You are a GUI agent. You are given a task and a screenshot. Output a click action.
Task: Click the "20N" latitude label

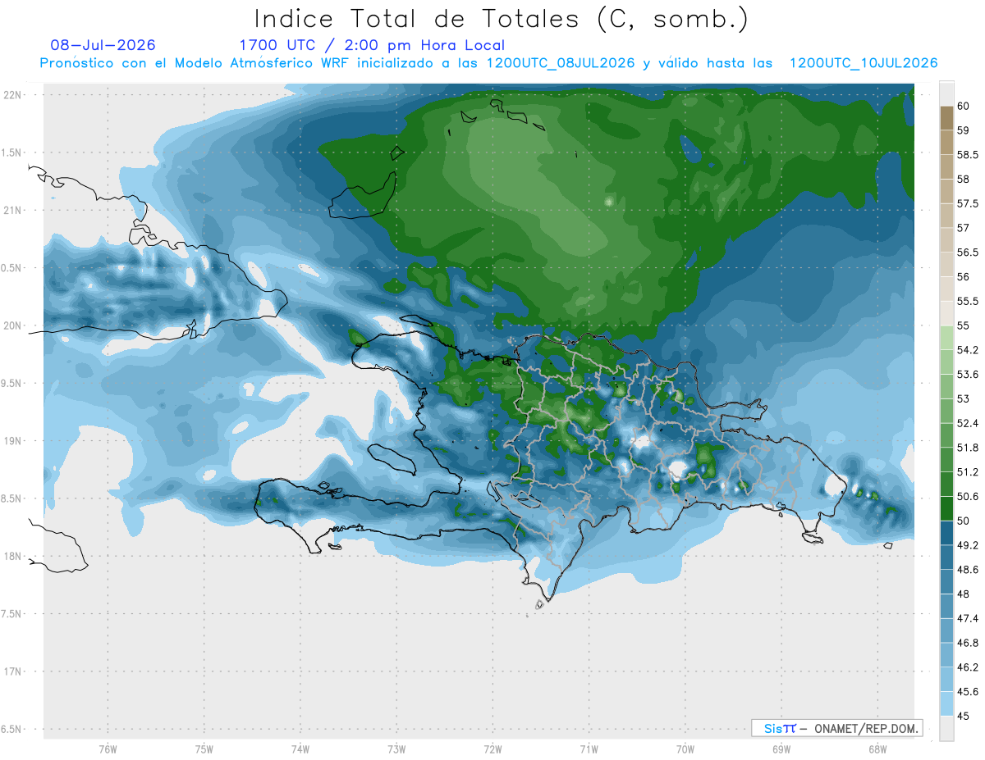[12, 325]
